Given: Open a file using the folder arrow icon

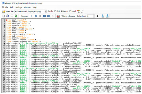Looking at the screenshot, I should [x=8, y=16].
